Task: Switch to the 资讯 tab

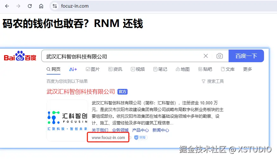Action: [115, 69]
